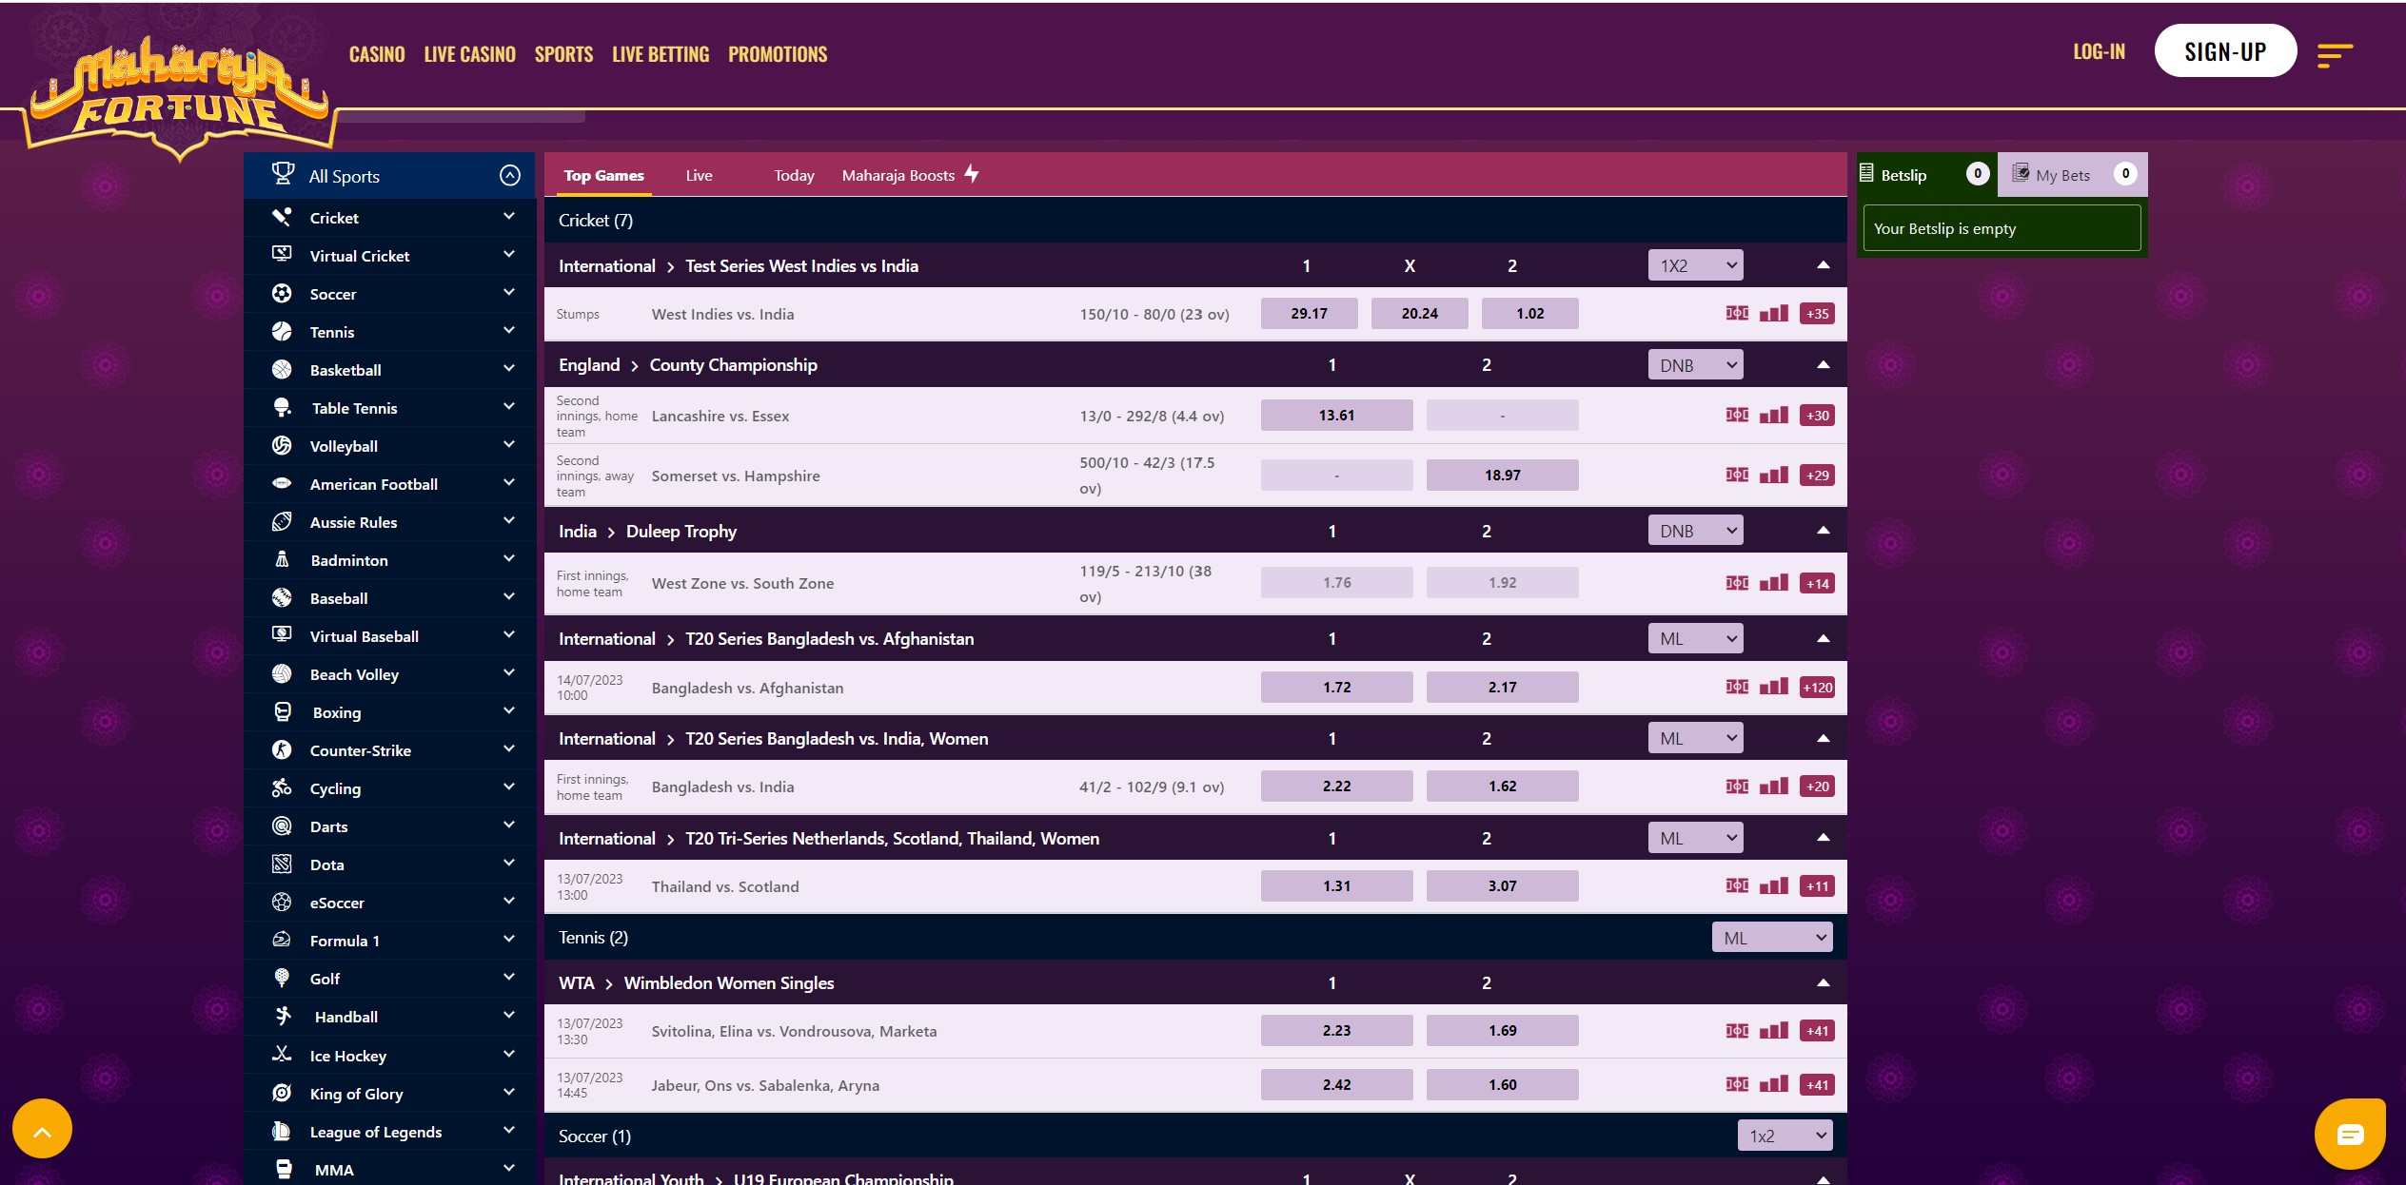Click the Boxing glove icon

(x=283, y=711)
